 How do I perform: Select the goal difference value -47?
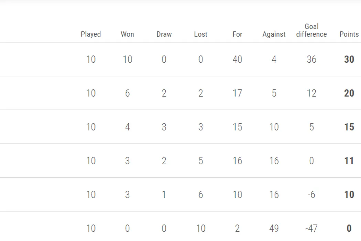point(311,228)
